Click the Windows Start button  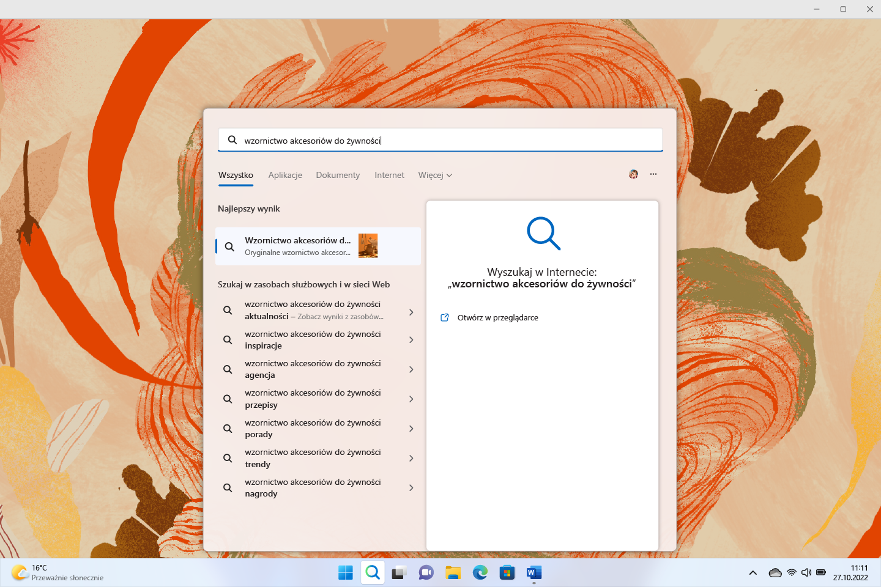coord(346,573)
